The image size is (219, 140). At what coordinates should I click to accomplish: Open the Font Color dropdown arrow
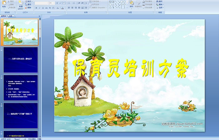click(65, 8)
